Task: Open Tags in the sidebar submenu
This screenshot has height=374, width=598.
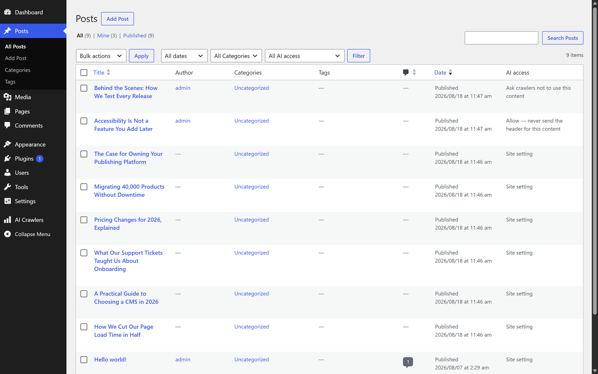Action: point(10,82)
